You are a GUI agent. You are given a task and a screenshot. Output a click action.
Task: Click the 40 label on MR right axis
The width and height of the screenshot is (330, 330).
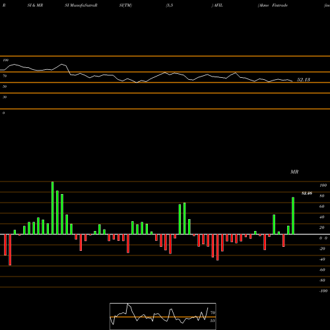[x=322, y=217]
